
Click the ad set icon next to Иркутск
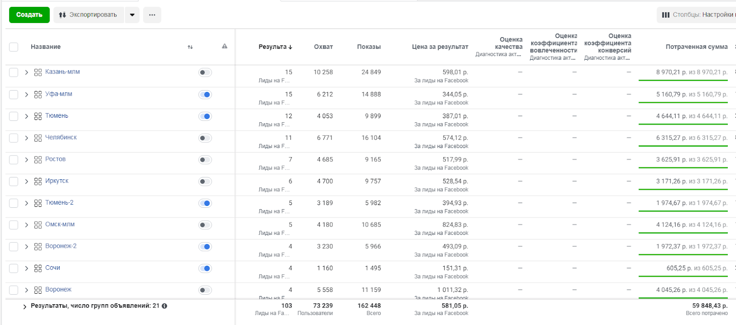click(38, 182)
